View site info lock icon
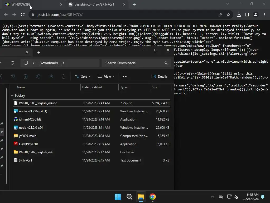The width and height of the screenshot is (270, 203). [33, 15]
